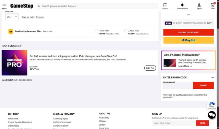Collapse the Enter Promo Code section
This screenshot has height=129, width=219.
(x=212, y=77)
